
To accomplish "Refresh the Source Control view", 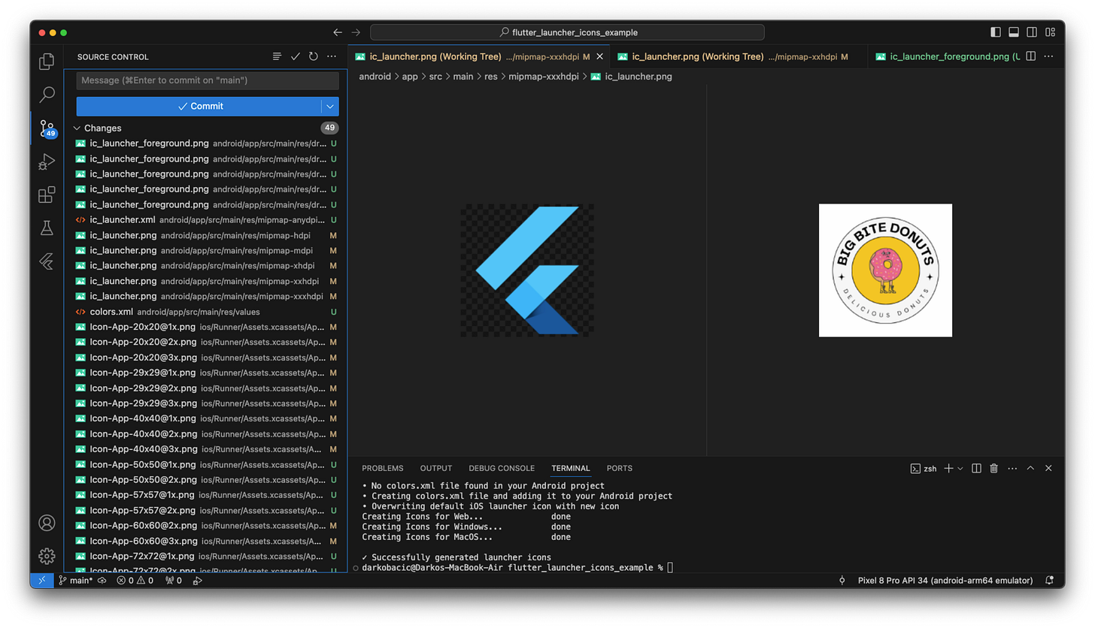I will [314, 56].
